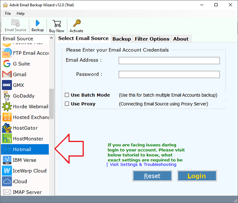
Task: Click the Login button
Action: (x=197, y=176)
